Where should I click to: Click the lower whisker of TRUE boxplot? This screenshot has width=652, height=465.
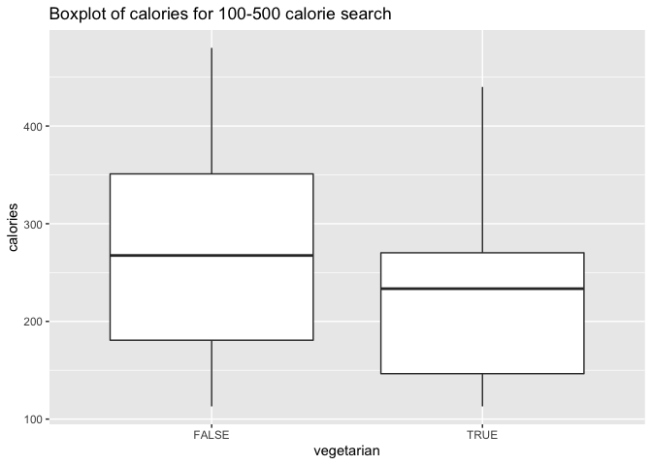(482, 389)
